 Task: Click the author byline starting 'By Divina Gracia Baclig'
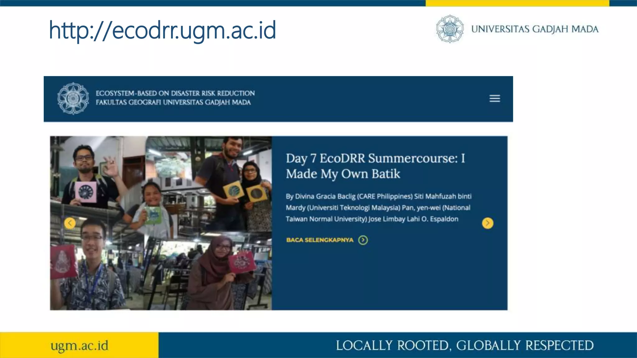point(379,208)
